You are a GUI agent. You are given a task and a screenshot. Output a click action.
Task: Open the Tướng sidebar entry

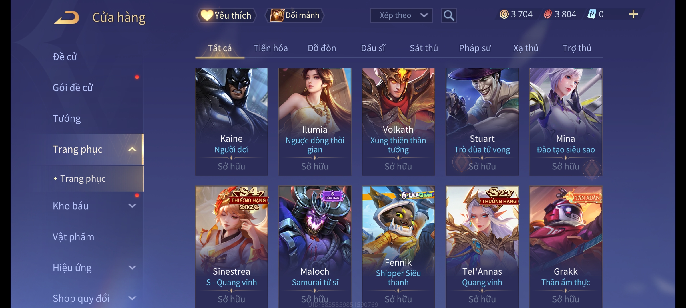(67, 118)
